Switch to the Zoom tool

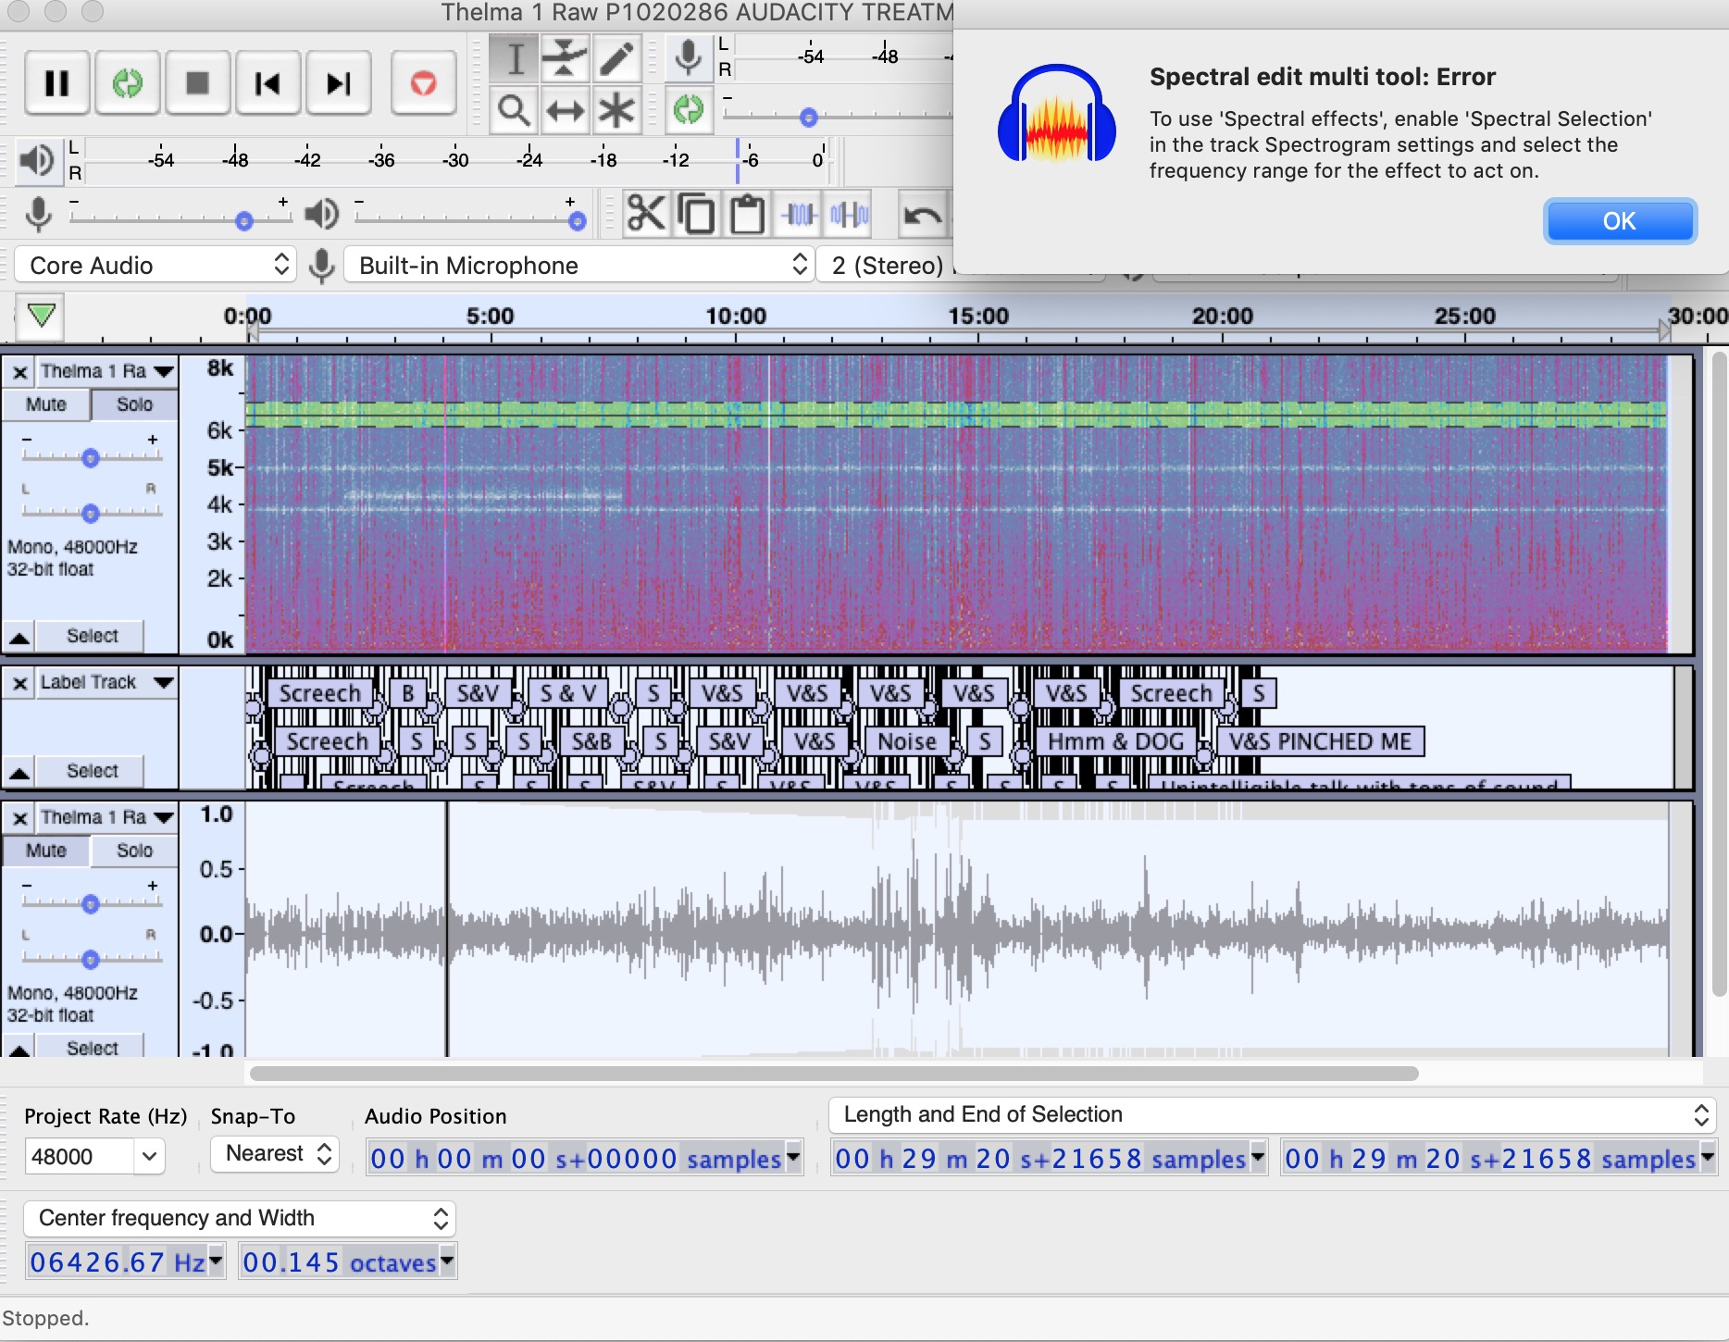coord(516,110)
